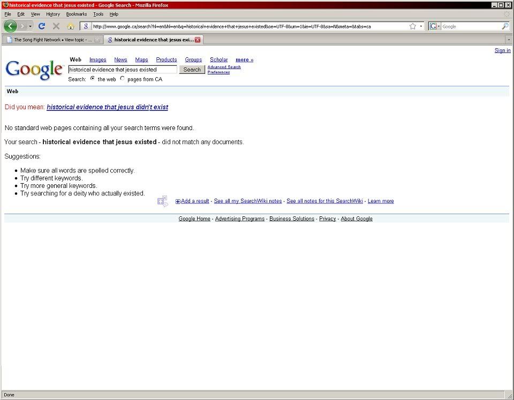Viewport: 514px width, 400px height.
Task: Click the green Back navigation arrow
Action: click(10, 26)
